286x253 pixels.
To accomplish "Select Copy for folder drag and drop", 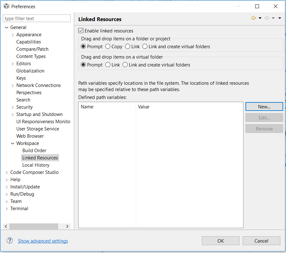I will [108, 46].
